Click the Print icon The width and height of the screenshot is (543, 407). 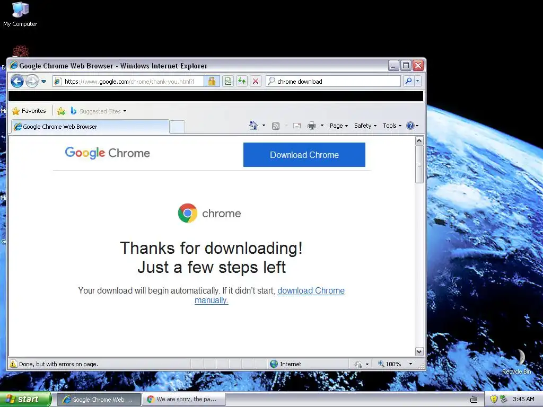point(312,126)
